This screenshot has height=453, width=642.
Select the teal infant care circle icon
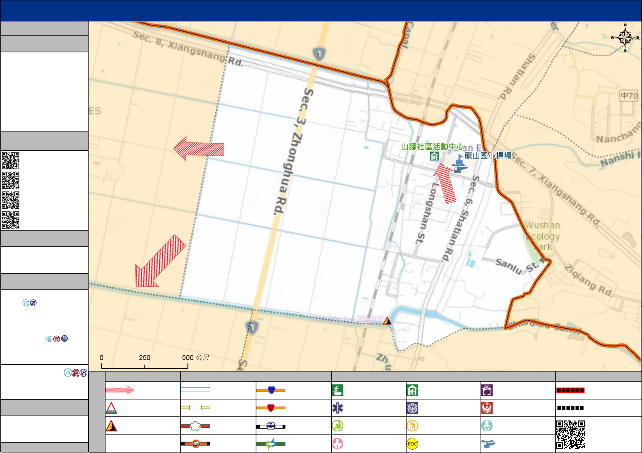(487, 426)
